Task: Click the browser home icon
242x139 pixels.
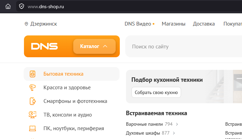Action: (x=8, y=6)
